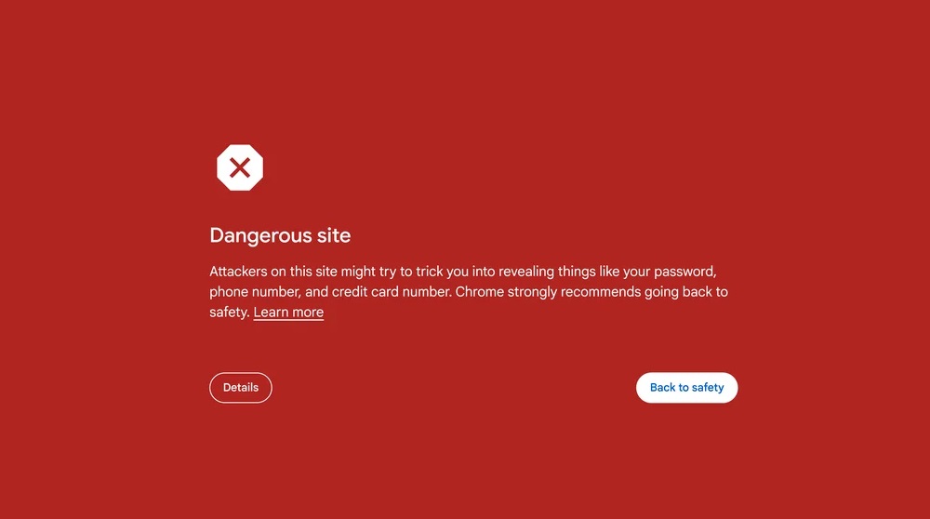Click the word "Dangerous" in the heading
This screenshot has width=930, height=519.
[260, 236]
